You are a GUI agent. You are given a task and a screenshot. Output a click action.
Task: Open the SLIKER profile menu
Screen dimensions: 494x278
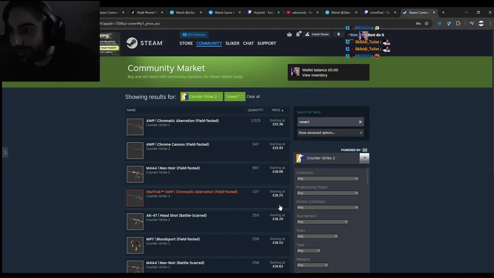point(232,43)
